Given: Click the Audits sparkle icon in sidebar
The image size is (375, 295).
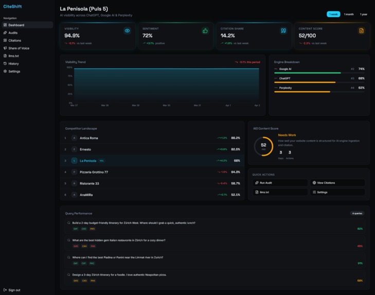Looking at the screenshot, I should point(5,32).
